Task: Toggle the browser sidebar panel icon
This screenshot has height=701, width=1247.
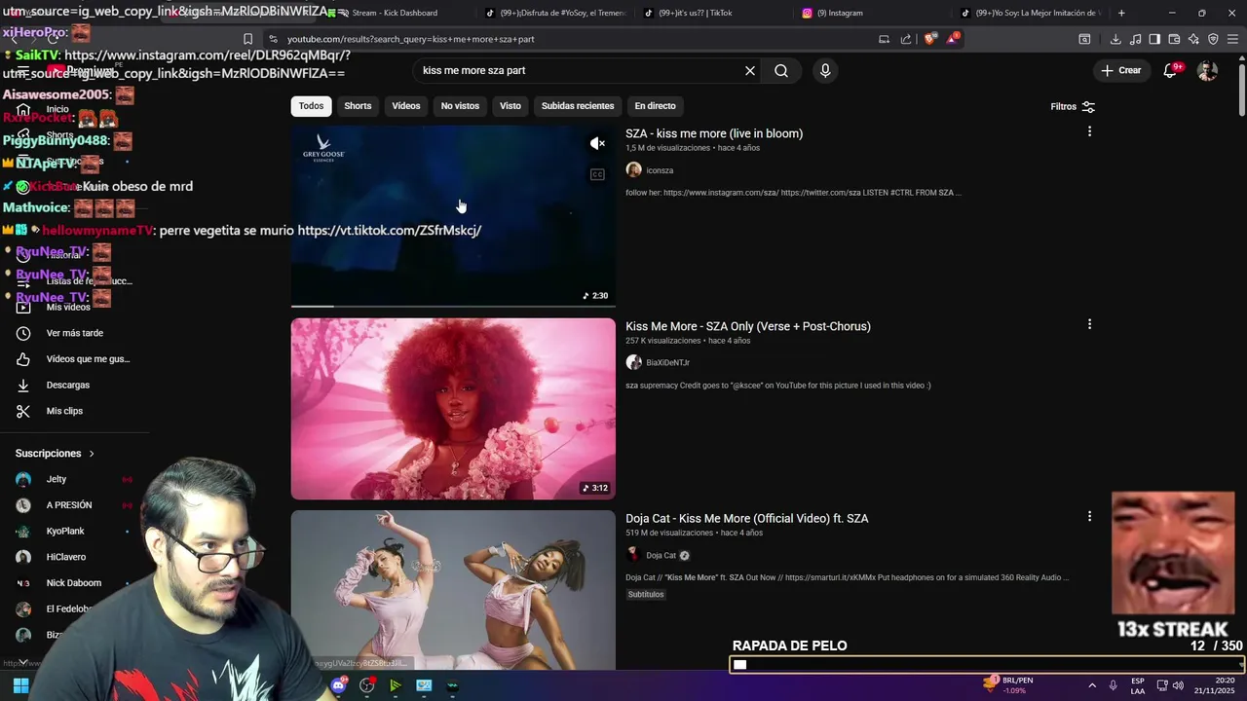Action: (x=1154, y=39)
